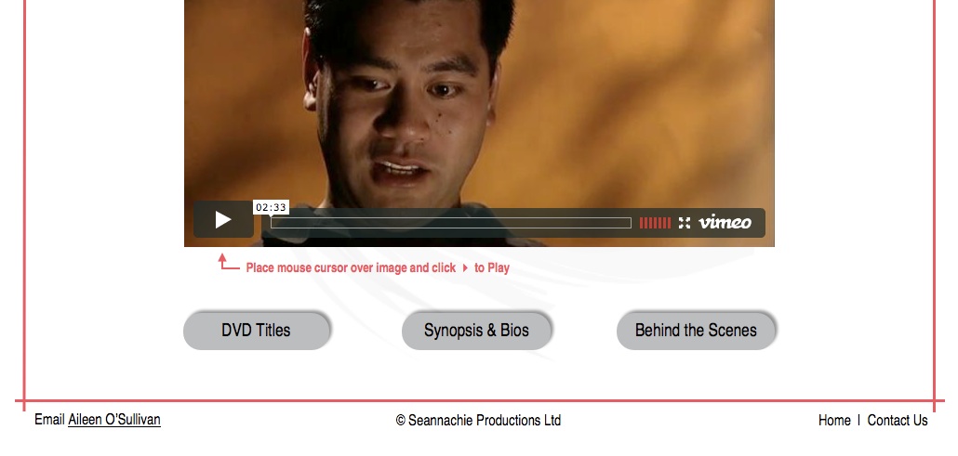Jump to the end of the video progress bar

click(x=630, y=223)
